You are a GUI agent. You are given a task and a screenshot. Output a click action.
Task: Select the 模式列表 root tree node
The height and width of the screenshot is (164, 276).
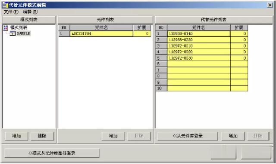[x=19, y=27]
